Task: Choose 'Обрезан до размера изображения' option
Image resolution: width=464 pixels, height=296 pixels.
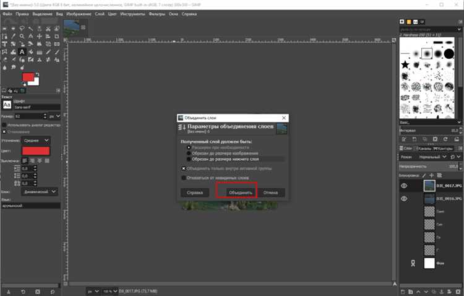Action: pos(222,153)
